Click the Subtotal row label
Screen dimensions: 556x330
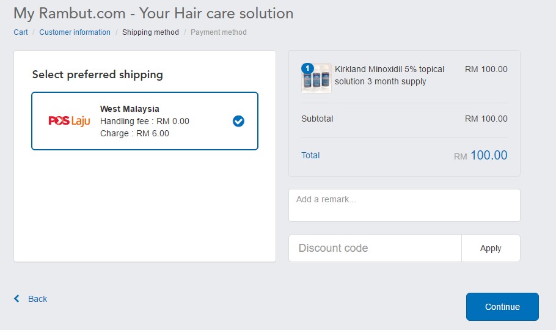coord(317,119)
